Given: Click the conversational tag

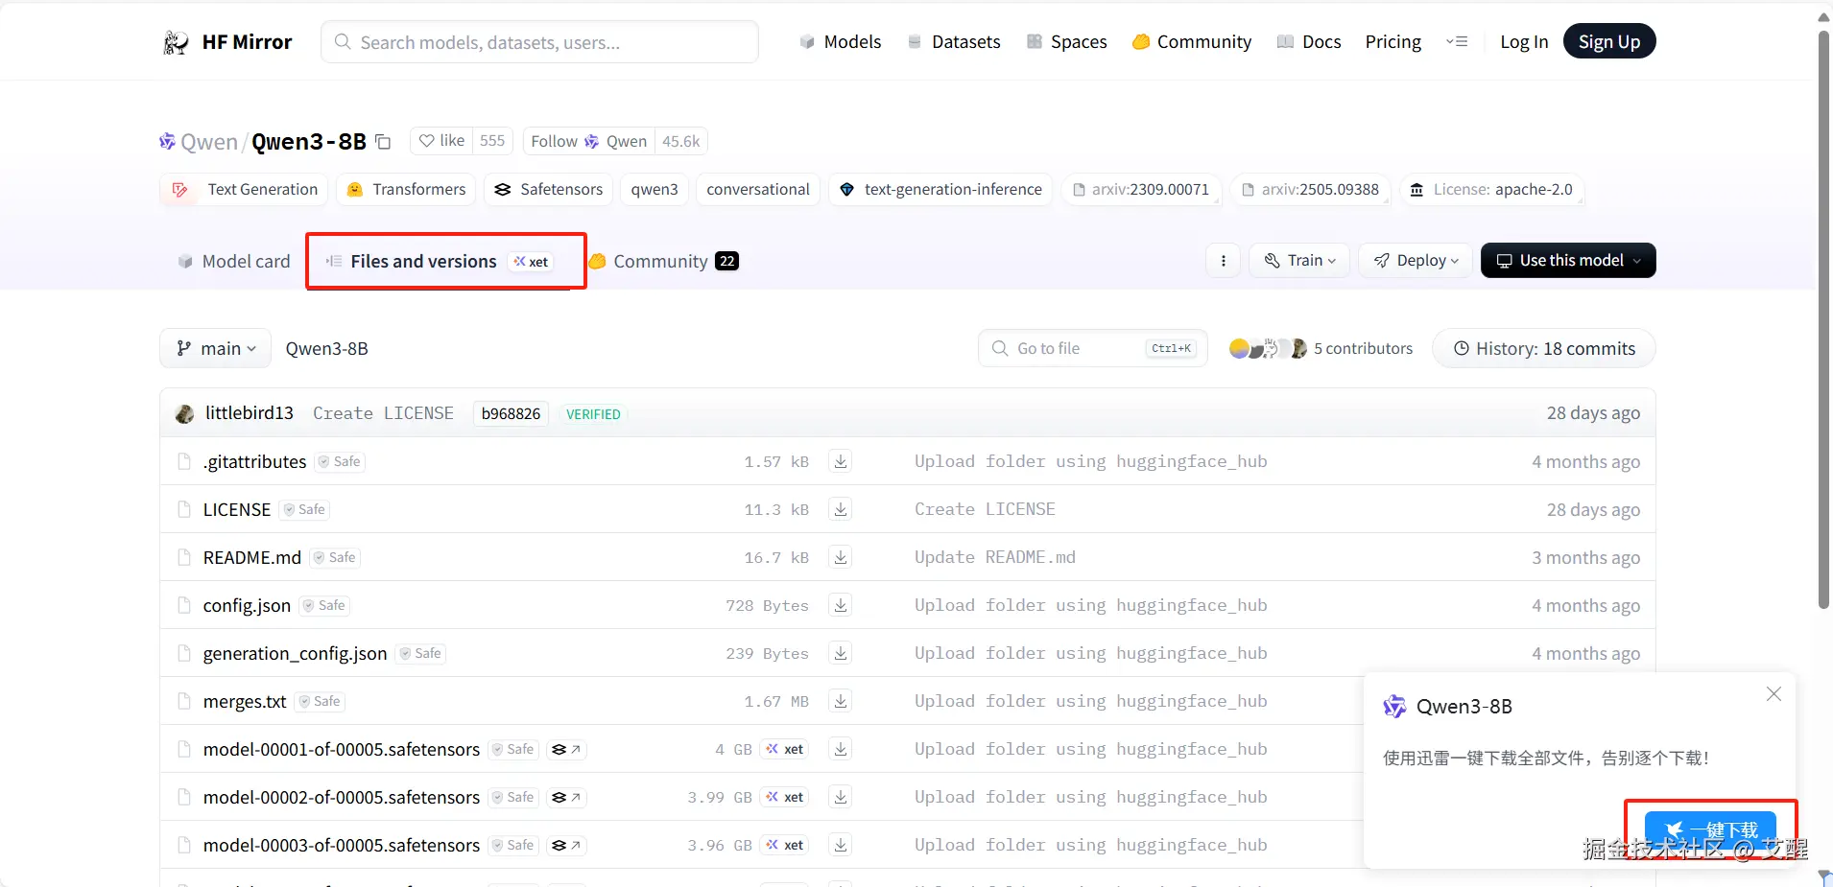Looking at the screenshot, I should coord(758,190).
